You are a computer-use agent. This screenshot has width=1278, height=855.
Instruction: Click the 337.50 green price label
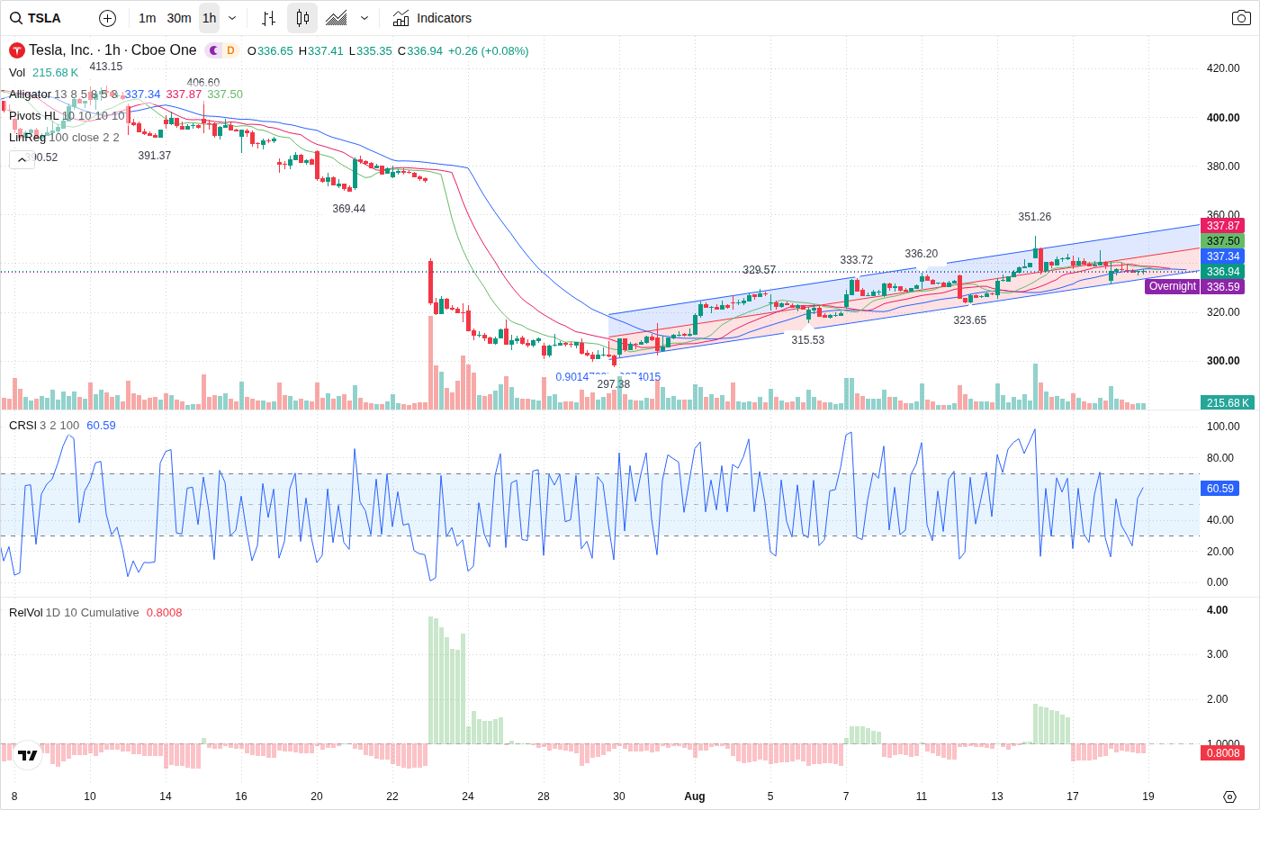click(1223, 241)
